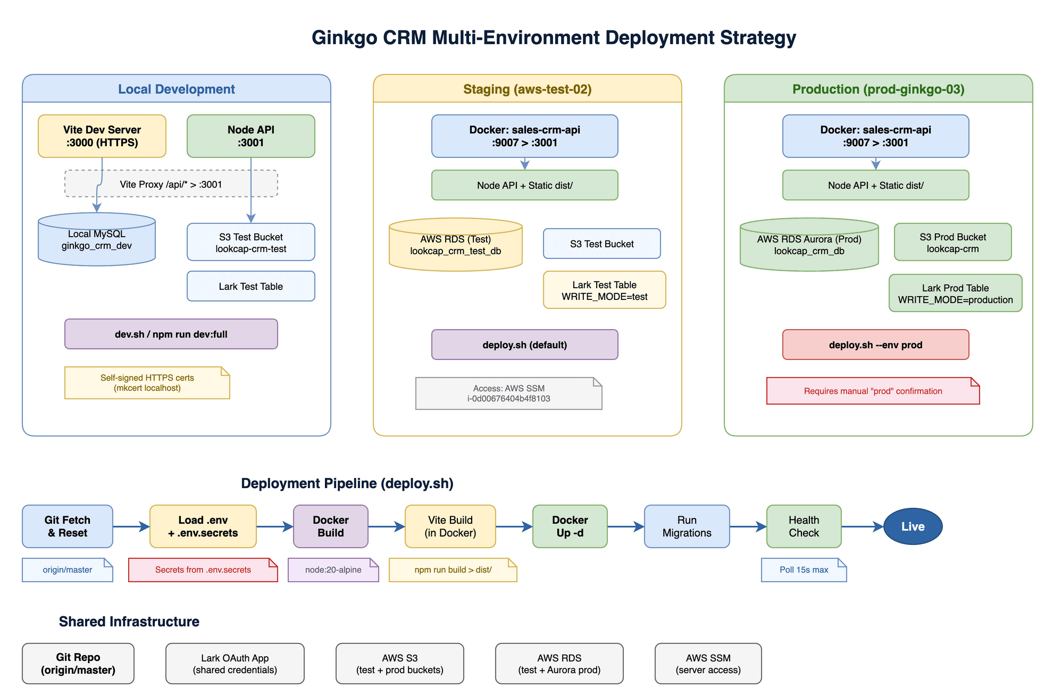The width and height of the screenshot is (1045, 696).
Task: Click the S3 Prod Bucket lookcap-crm box
Action: coord(953,242)
